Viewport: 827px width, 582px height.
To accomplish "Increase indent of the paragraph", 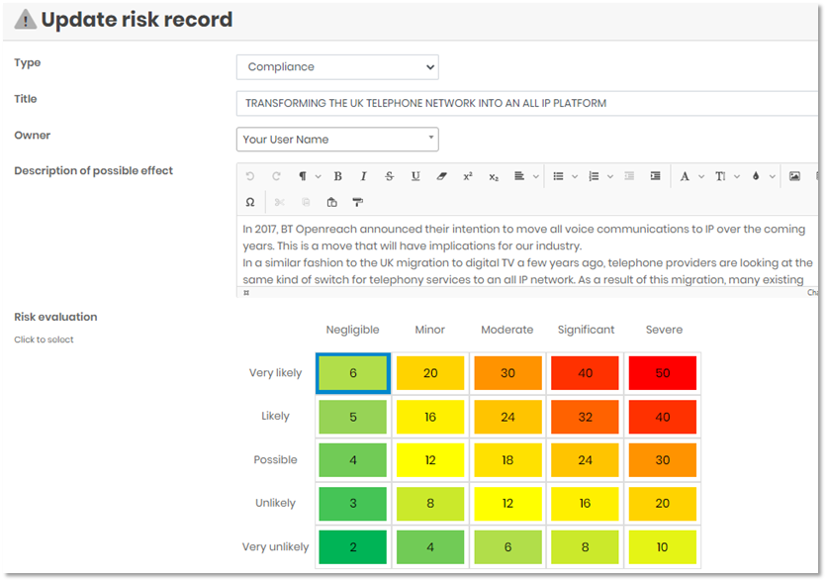I will coord(655,176).
